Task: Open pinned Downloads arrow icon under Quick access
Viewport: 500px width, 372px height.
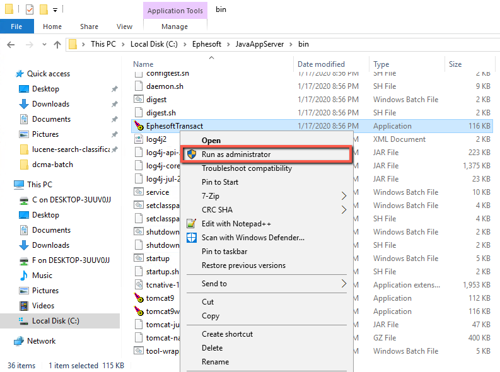Action: click(24, 104)
